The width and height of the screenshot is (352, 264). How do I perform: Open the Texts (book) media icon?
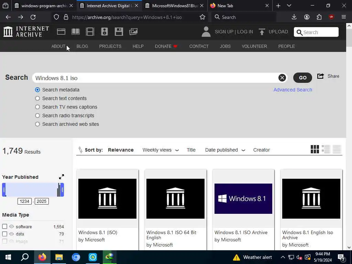(76, 32)
